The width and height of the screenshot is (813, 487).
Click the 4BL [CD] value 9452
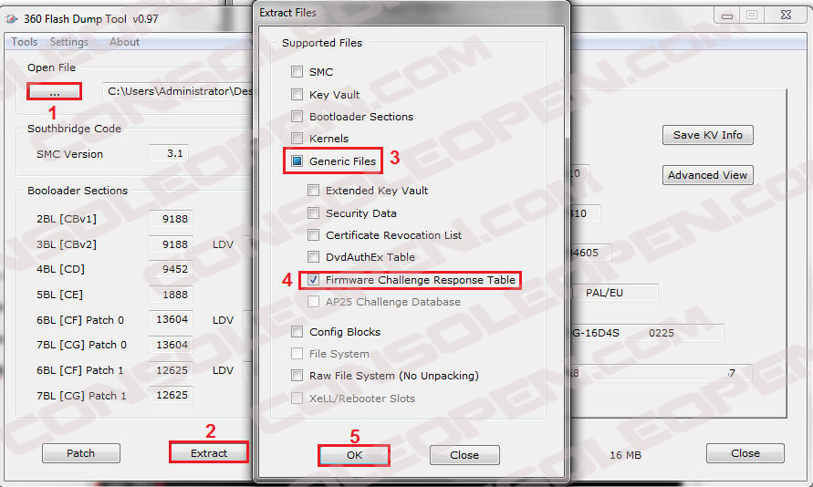[x=172, y=269]
